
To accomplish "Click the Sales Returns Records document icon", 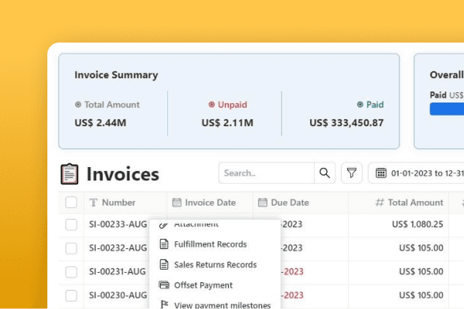I will point(164,264).
